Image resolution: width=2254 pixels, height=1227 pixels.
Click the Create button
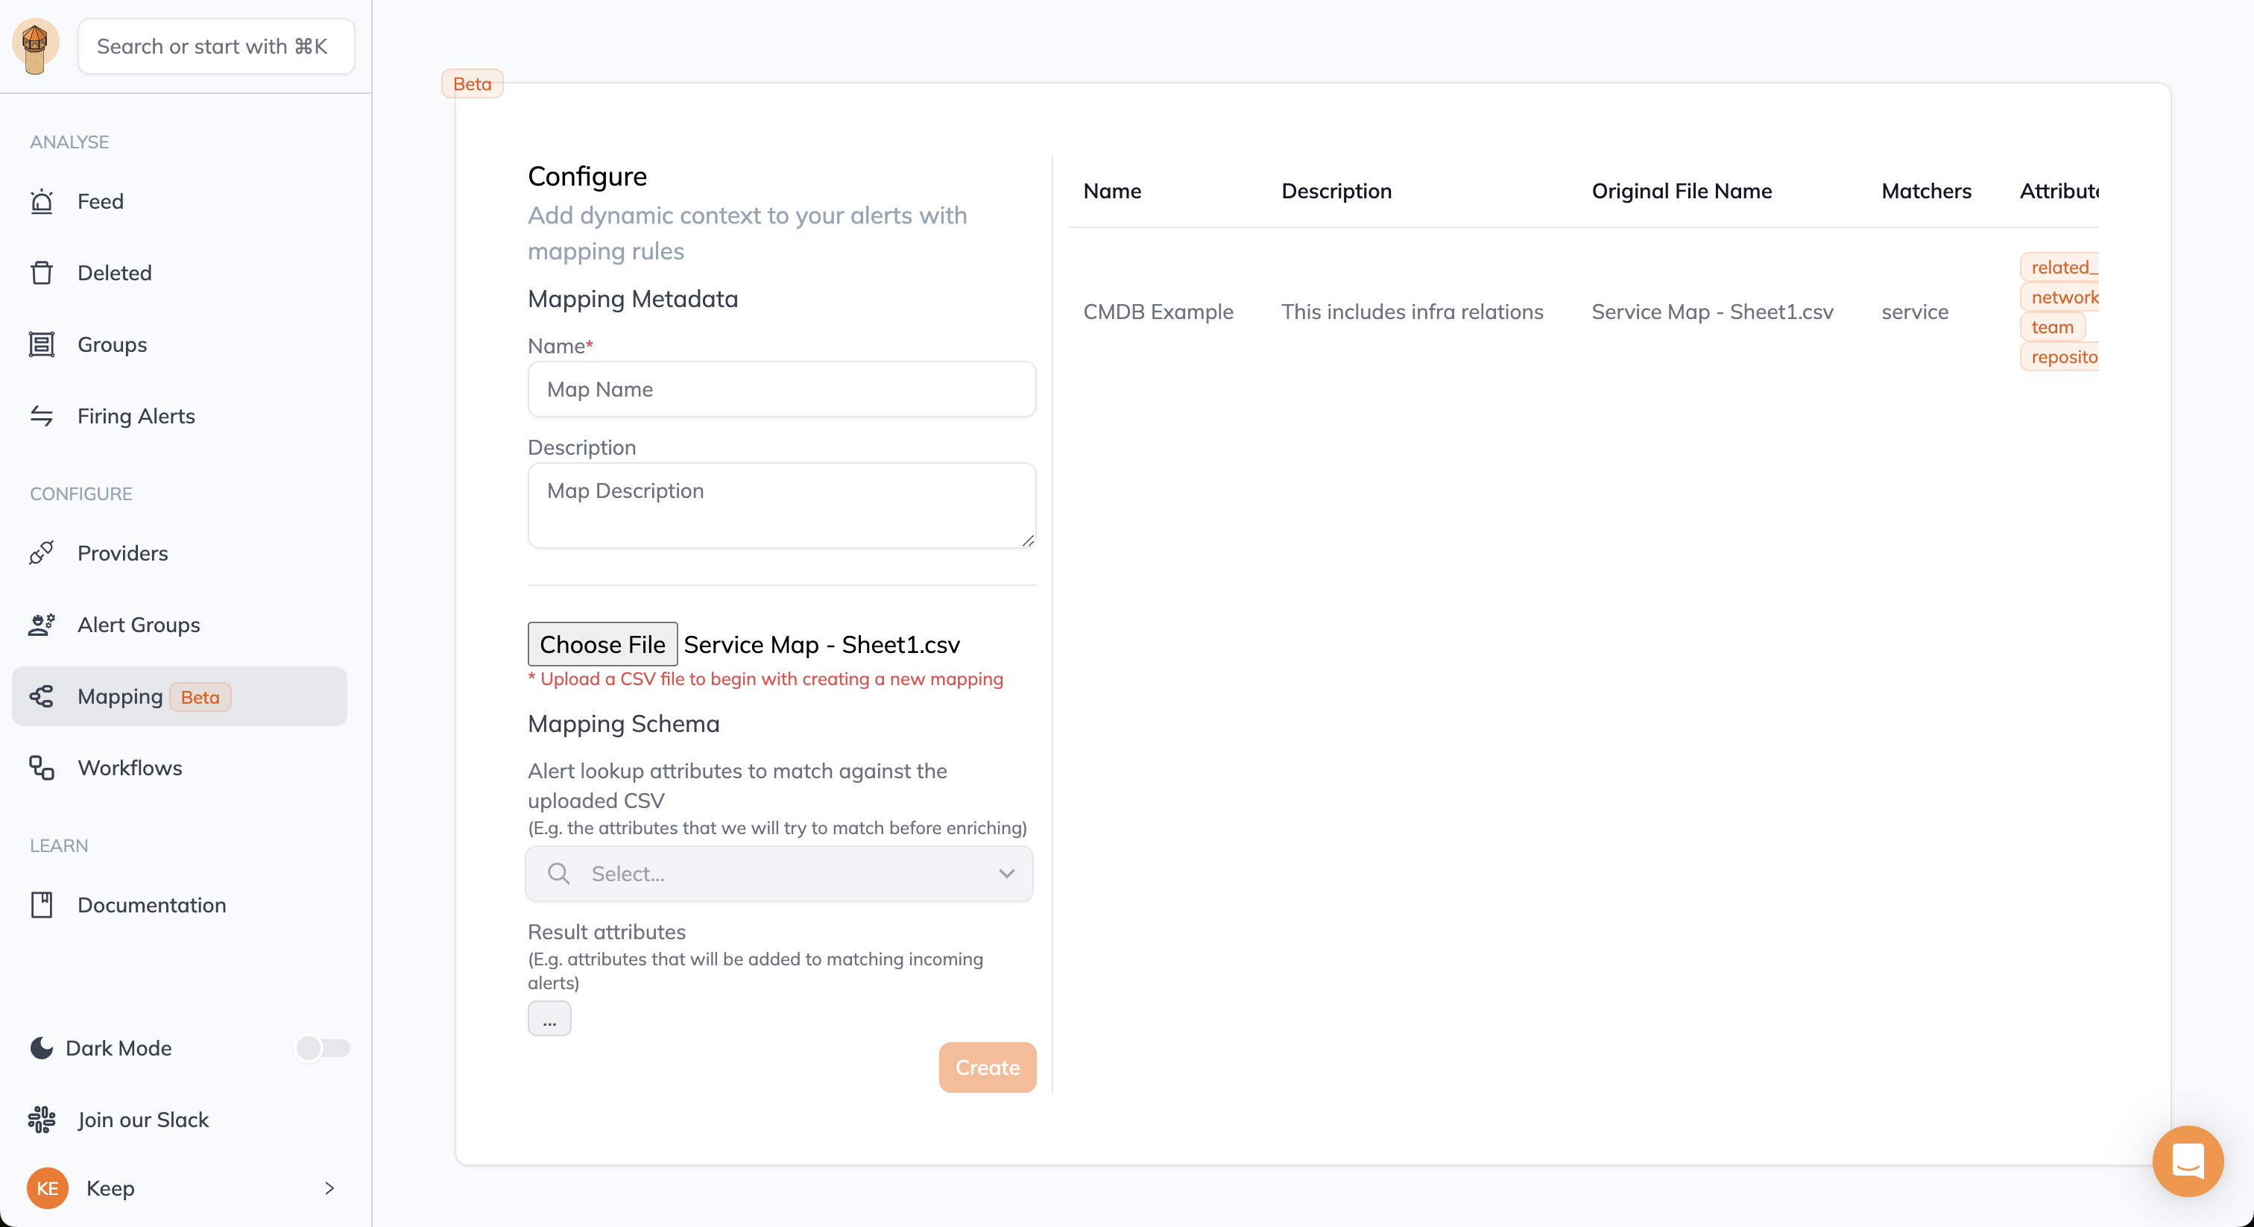point(987,1067)
